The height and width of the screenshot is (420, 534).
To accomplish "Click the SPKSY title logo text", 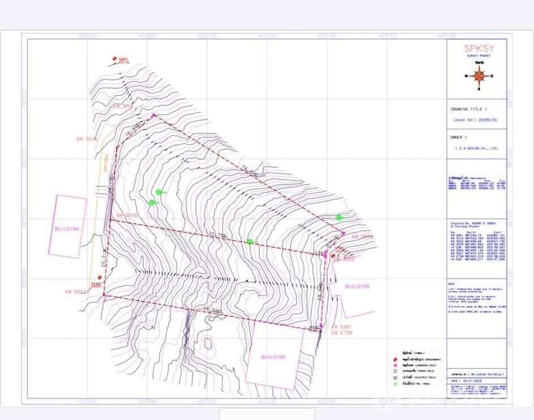I will [479, 49].
